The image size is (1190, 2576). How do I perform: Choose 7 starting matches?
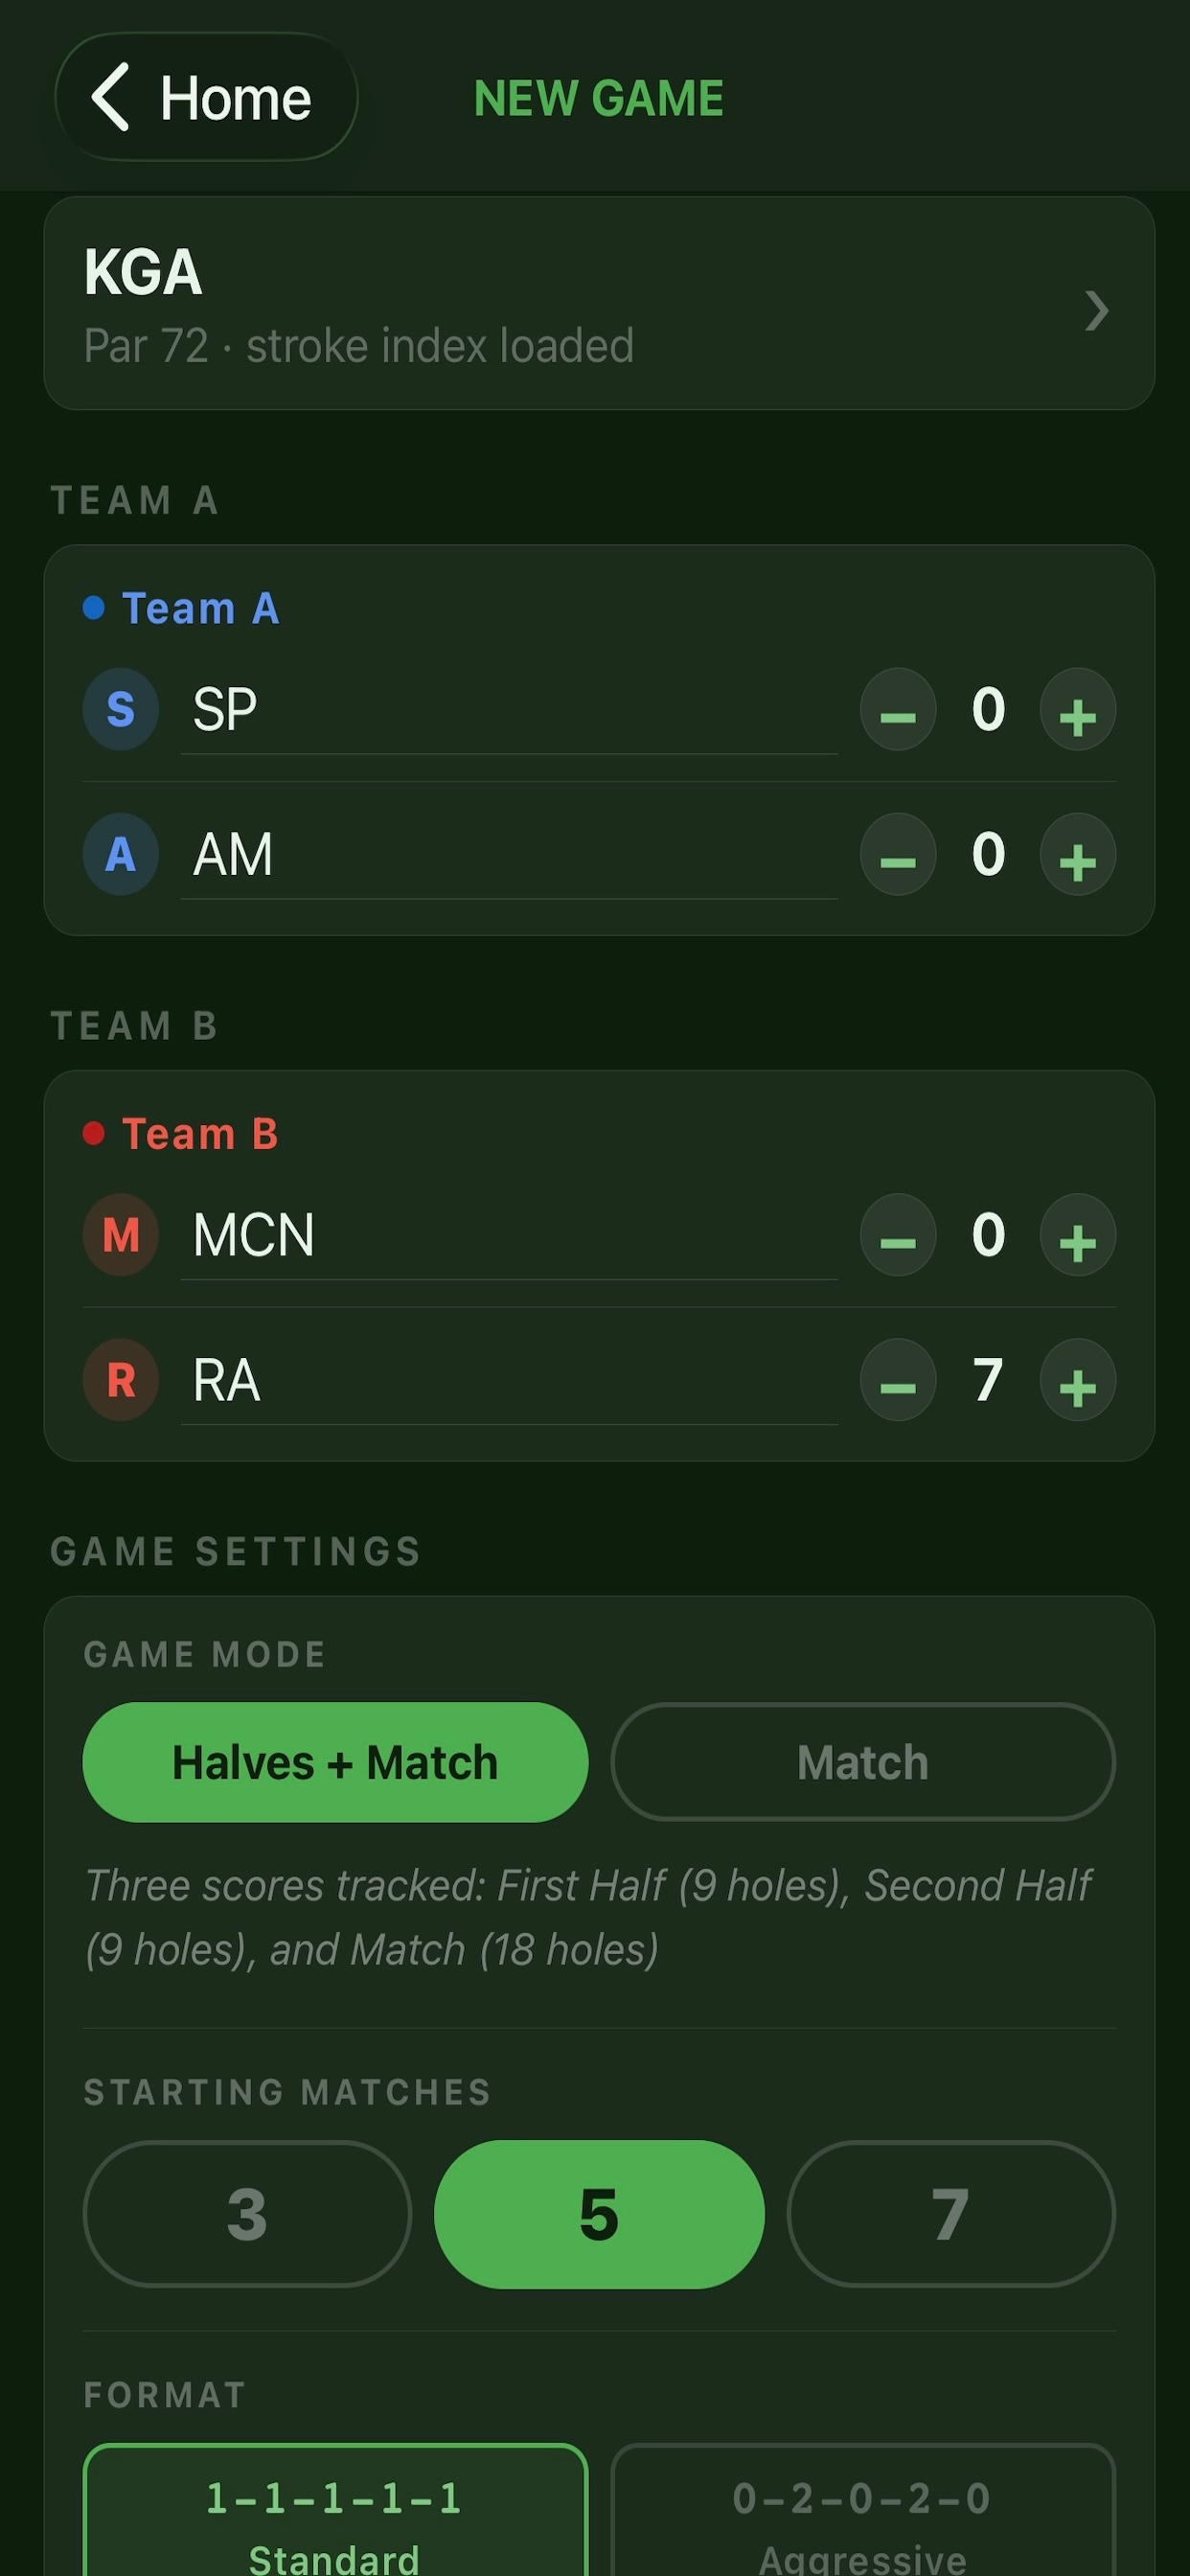point(951,2214)
